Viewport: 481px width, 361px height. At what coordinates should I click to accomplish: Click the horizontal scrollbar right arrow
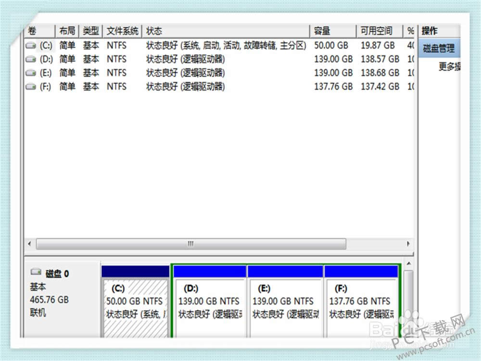pos(408,244)
